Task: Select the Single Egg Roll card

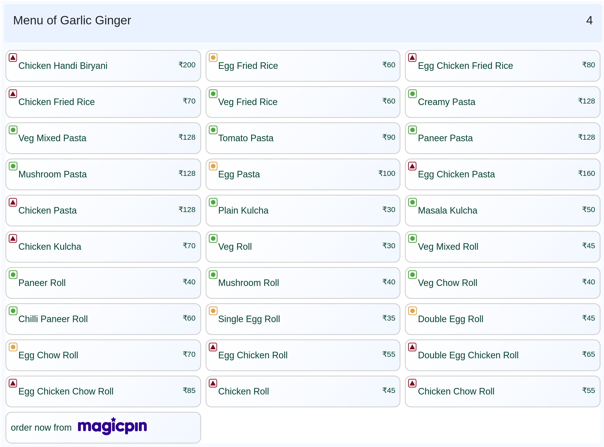Action: tap(303, 319)
